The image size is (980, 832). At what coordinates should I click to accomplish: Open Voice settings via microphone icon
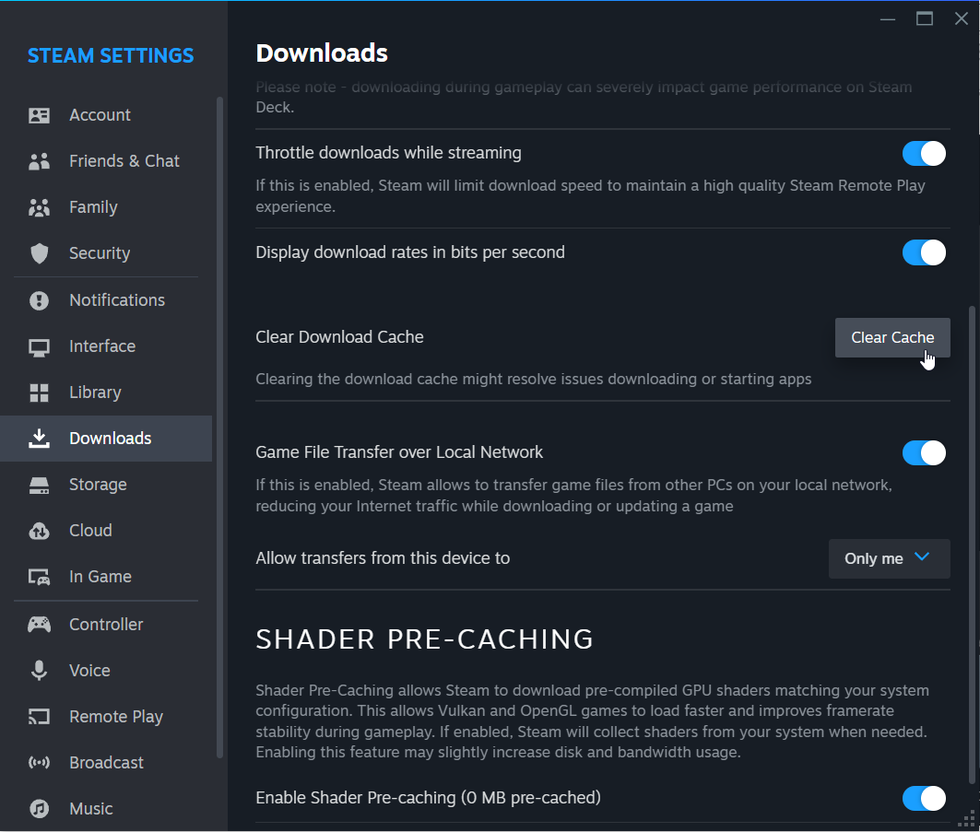[x=39, y=670]
